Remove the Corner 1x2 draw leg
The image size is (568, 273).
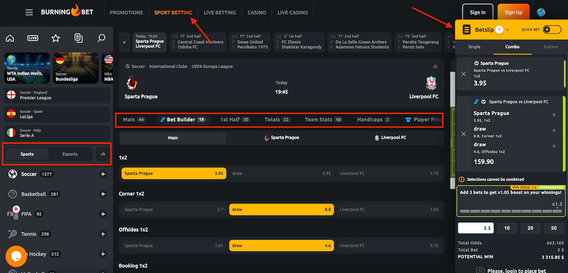(554, 131)
